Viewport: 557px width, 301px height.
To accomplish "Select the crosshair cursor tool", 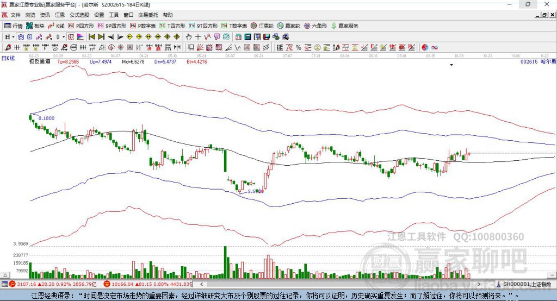I will [x=198, y=37].
